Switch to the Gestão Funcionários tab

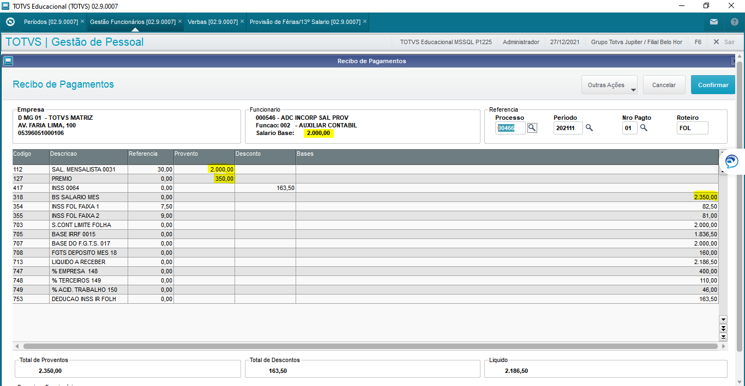pos(133,22)
